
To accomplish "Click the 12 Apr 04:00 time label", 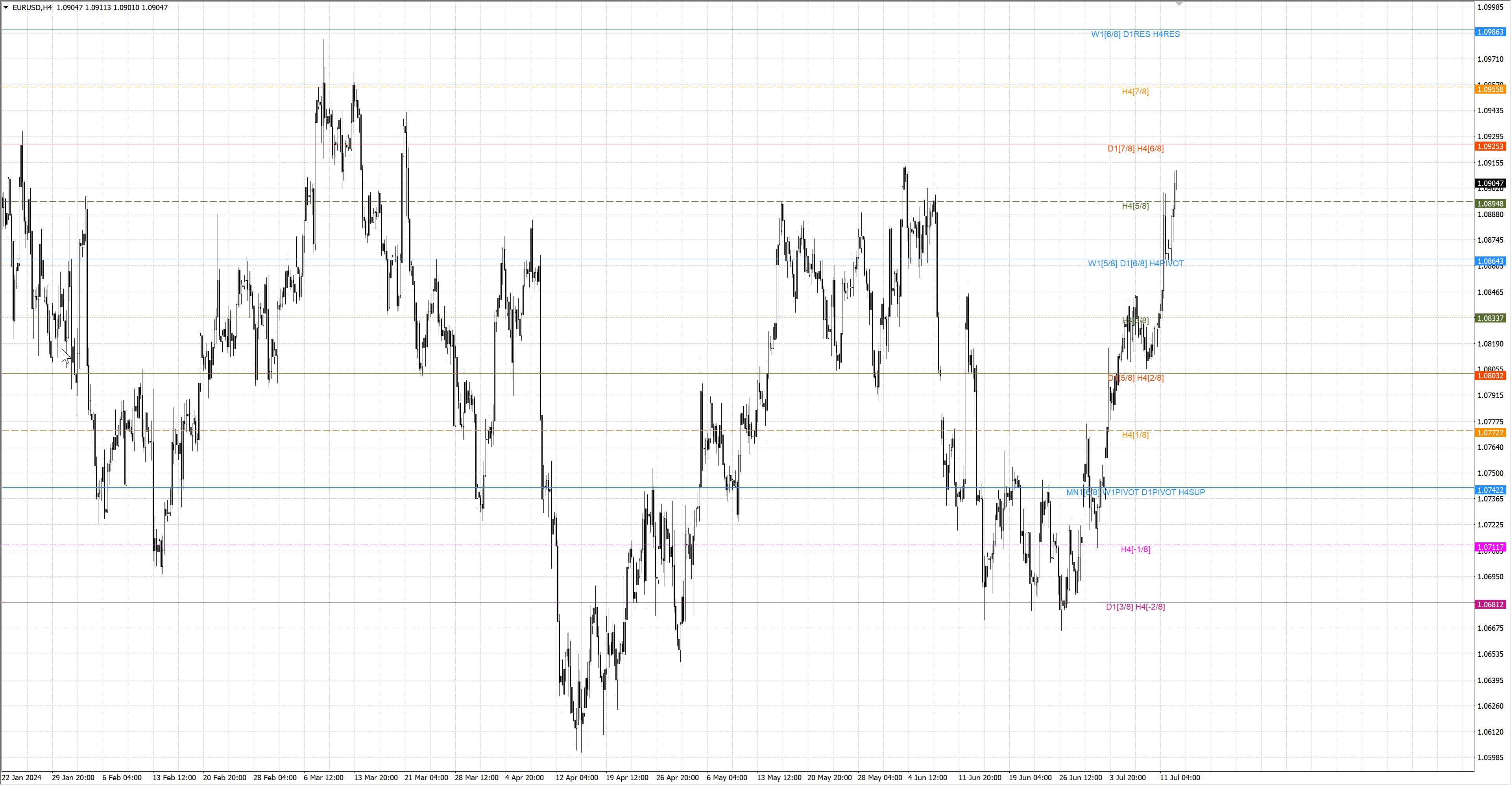I will (x=576, y=778).
